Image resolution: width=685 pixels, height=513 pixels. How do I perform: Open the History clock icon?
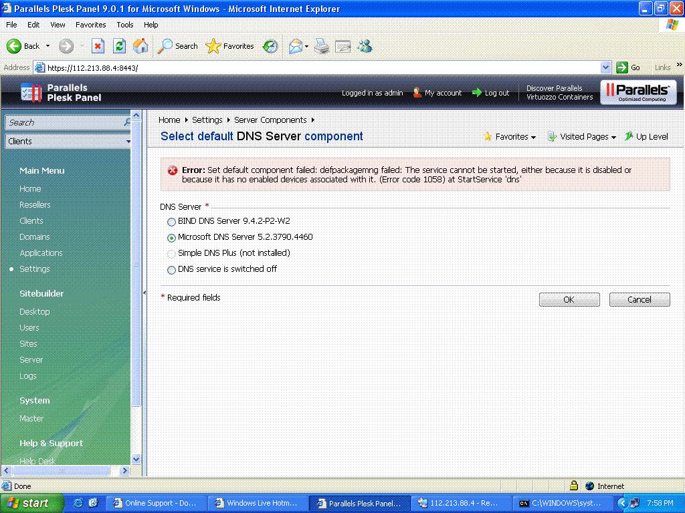270,46
